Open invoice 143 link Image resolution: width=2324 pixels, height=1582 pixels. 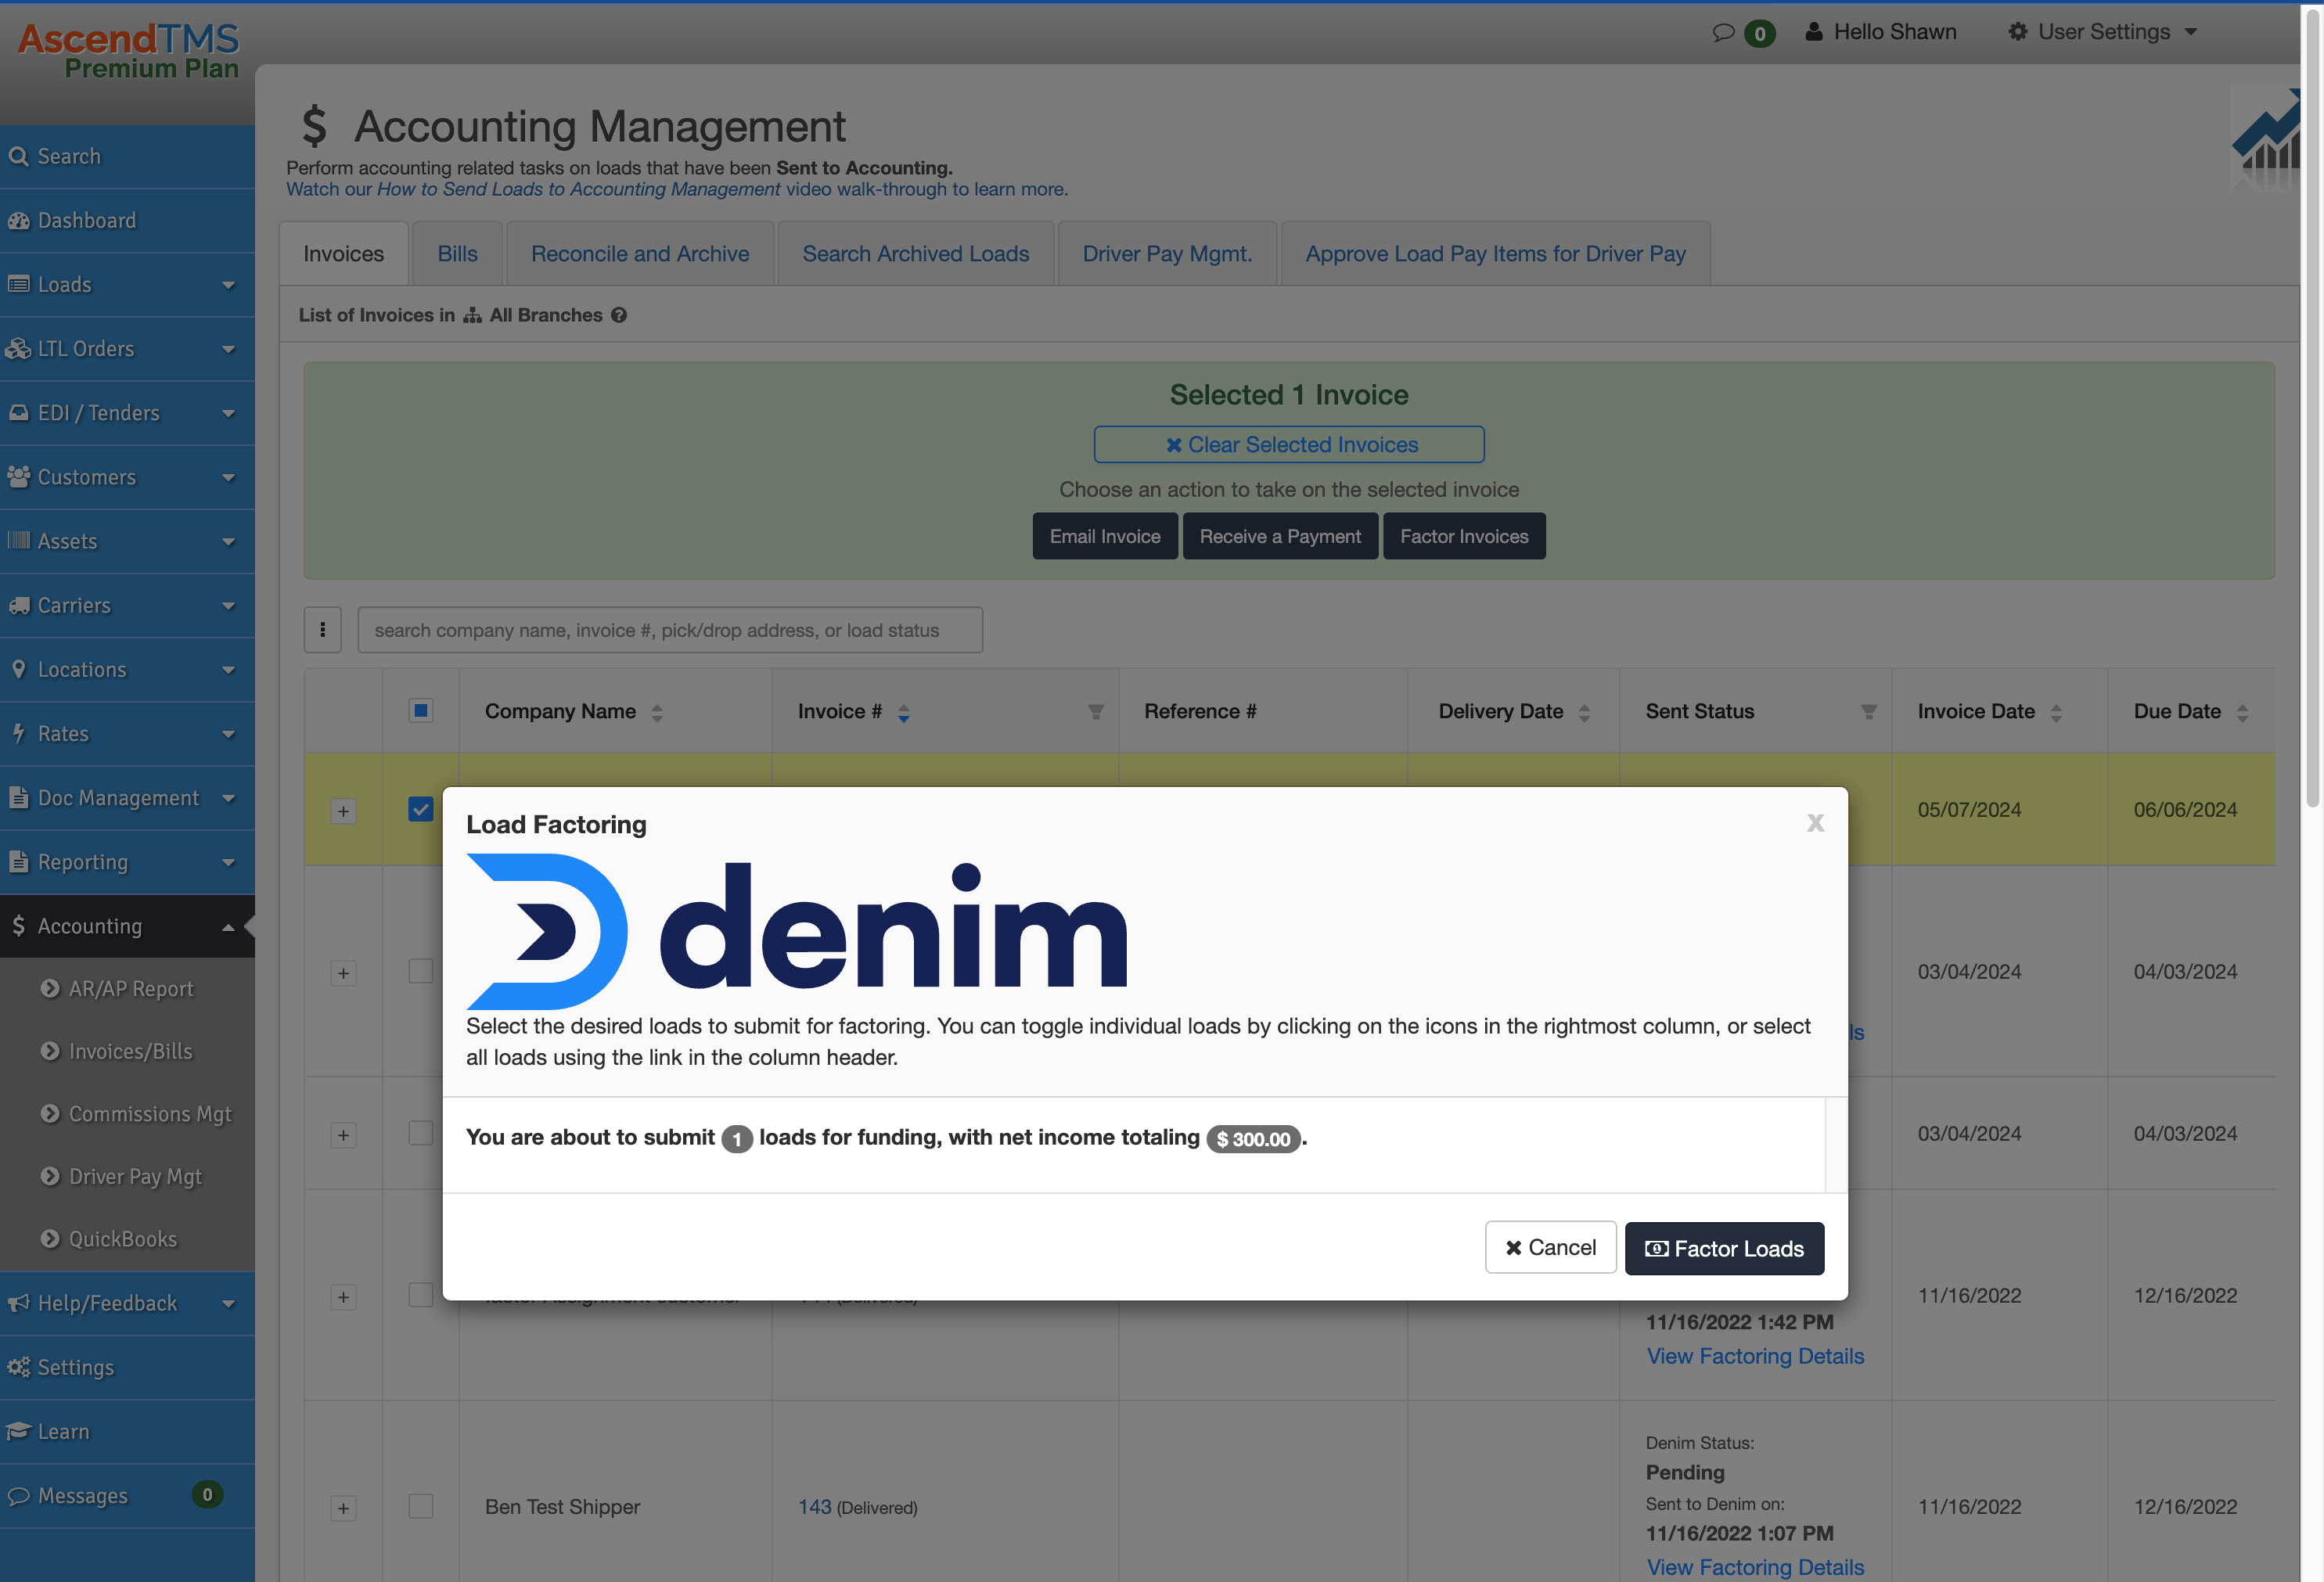point(814,1506)
